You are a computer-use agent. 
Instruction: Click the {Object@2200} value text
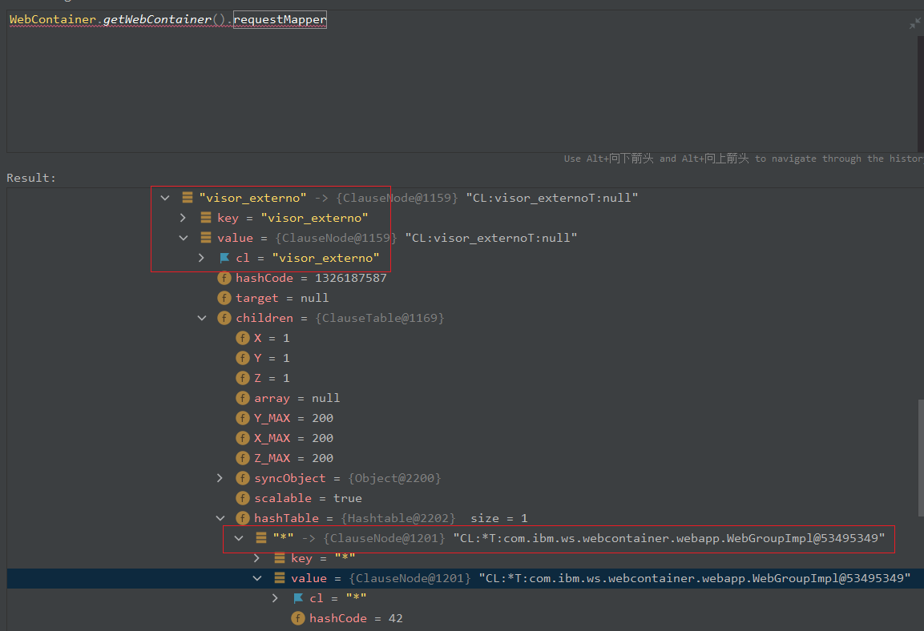click(x=395, y=479)
